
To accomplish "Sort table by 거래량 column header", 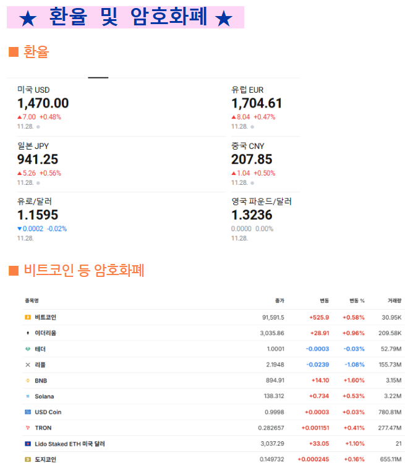I will [x=394, y=301].
